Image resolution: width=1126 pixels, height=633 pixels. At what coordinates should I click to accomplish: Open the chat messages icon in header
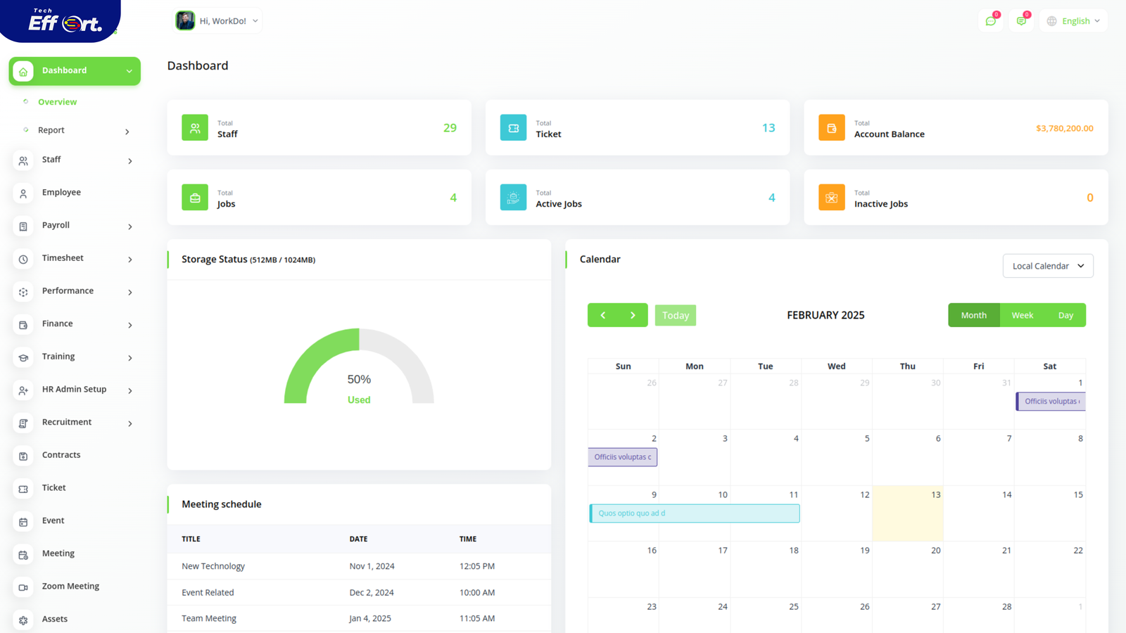(x=991, y=21)
